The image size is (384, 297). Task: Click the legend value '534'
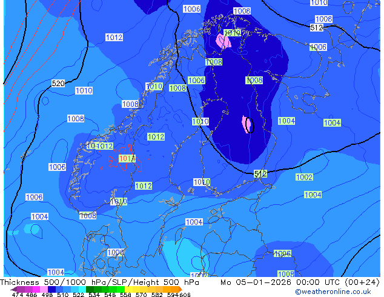click(x=94, y=295)
